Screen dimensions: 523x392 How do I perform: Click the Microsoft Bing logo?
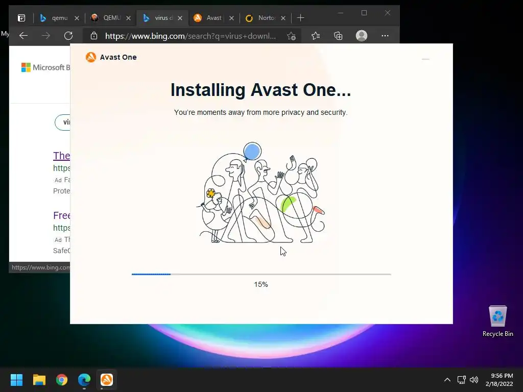click(45, 67)
